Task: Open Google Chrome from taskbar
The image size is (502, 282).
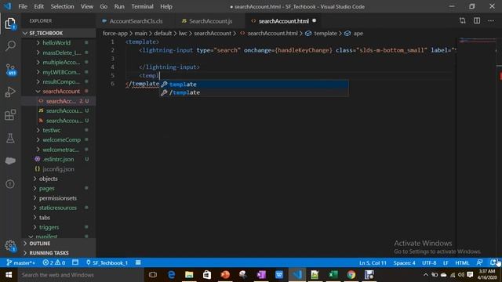Action: 351,275
